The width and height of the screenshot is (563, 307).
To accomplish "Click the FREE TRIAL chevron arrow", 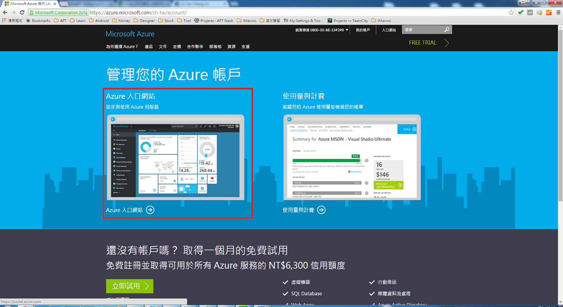I will click(447, 43).
